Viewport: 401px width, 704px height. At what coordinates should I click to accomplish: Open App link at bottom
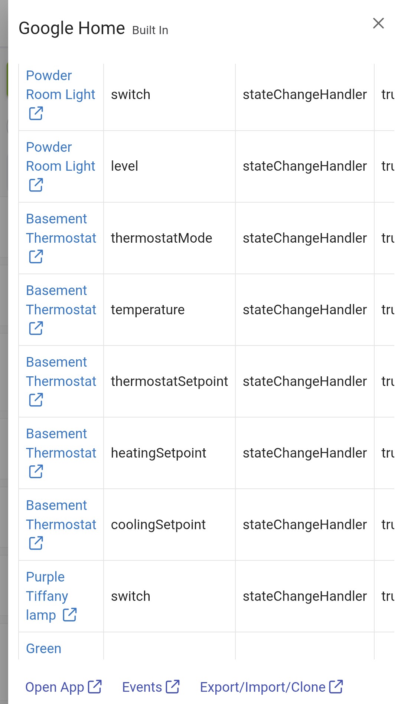(x=63, y=687)
